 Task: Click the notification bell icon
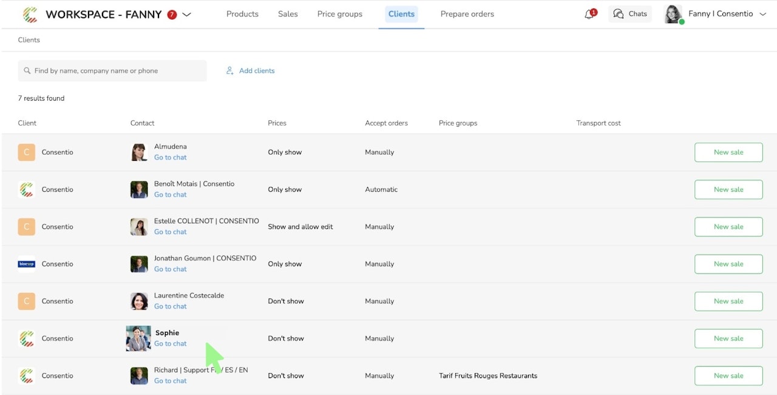[x=589, y=14]
